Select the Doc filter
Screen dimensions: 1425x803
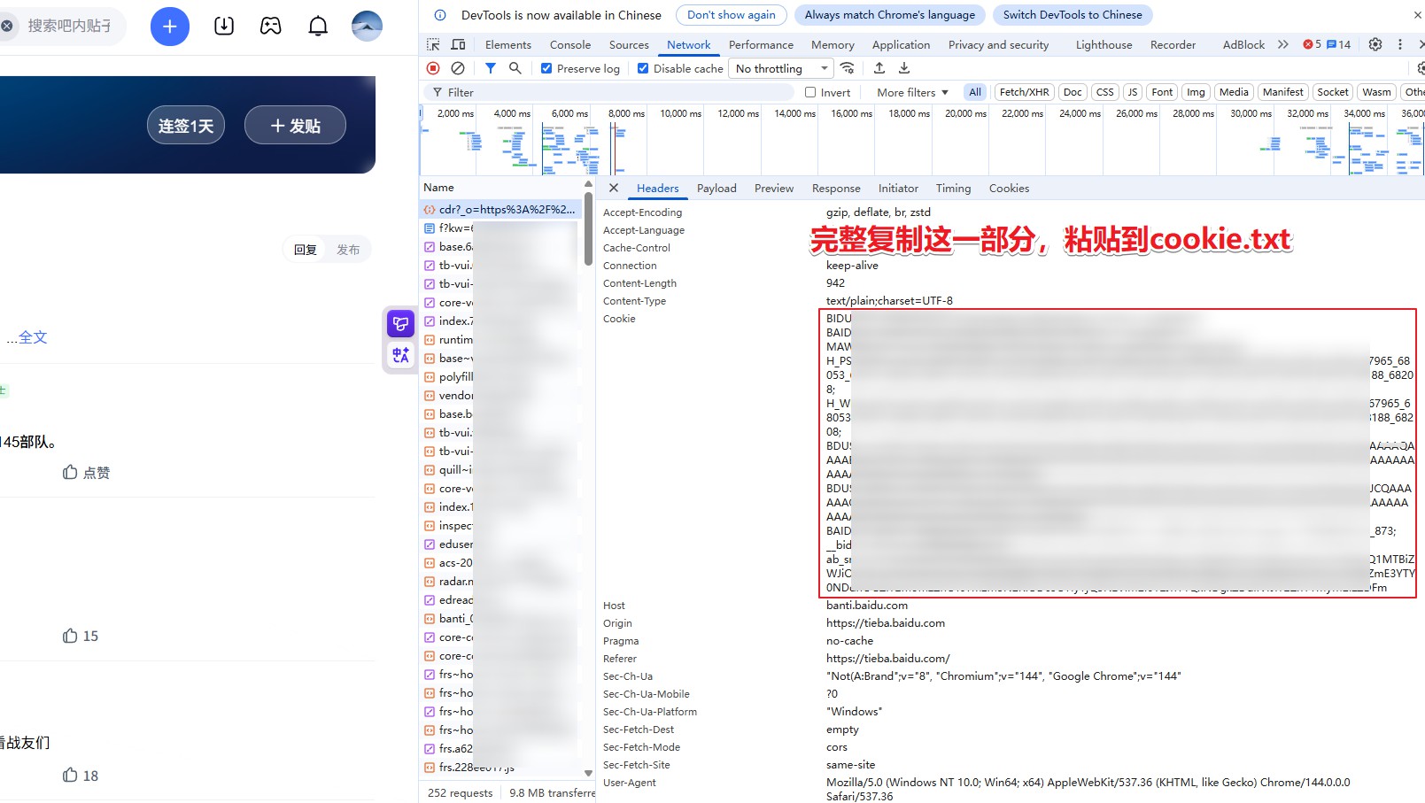click(x=1073, y=92)
